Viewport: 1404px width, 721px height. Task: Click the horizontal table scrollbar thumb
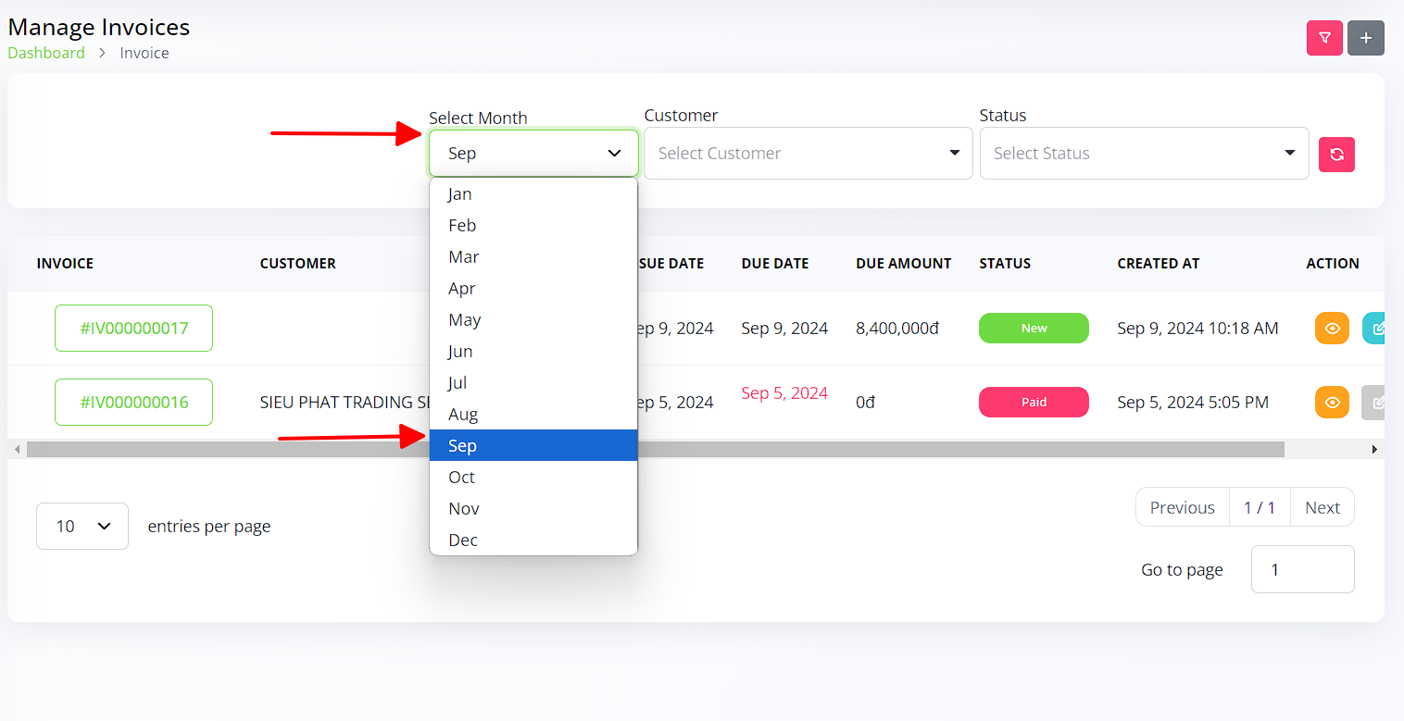(x=656, y=449)
